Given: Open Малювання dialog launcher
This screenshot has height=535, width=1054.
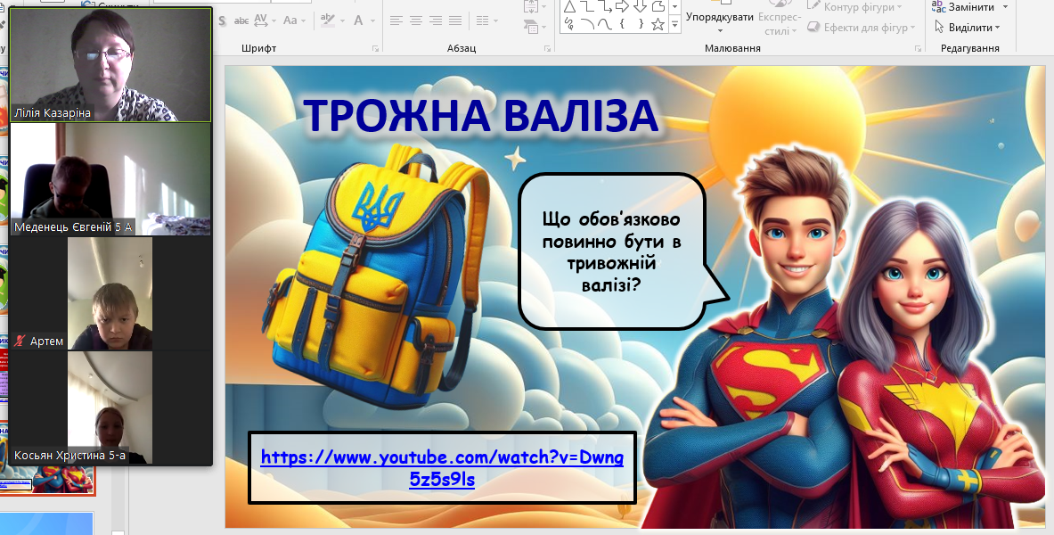Looking at the screenshot, I should [918, 48].
